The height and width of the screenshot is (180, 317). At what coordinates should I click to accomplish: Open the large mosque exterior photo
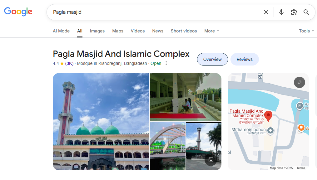101,122
